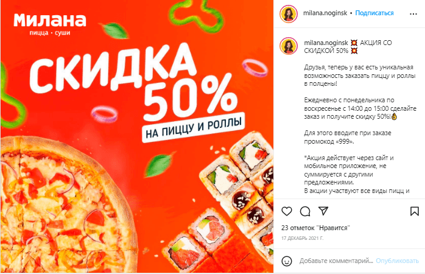The height and width of the screenshot is (274, 425).
Task: Share the post with the paper plane icon
Action: coord(323,211)
